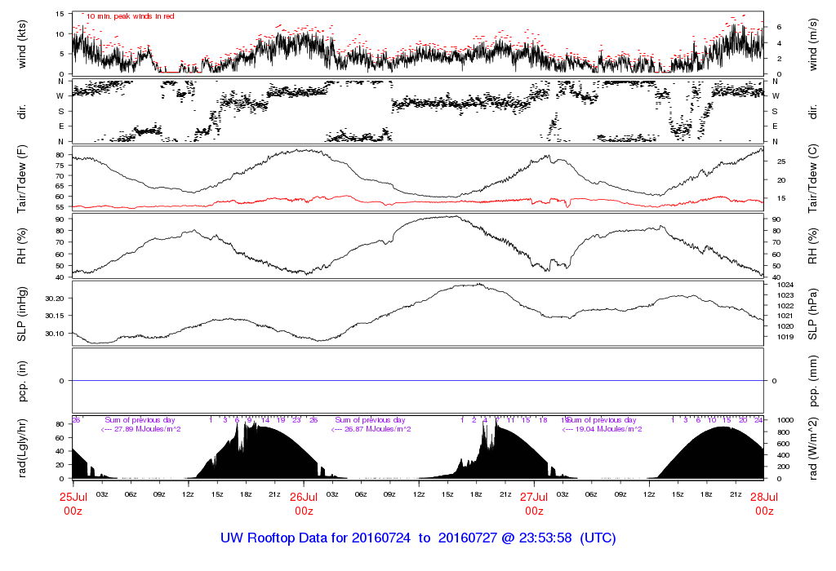Click the Tair/Tdew (C) axis label

coord(813,178)
